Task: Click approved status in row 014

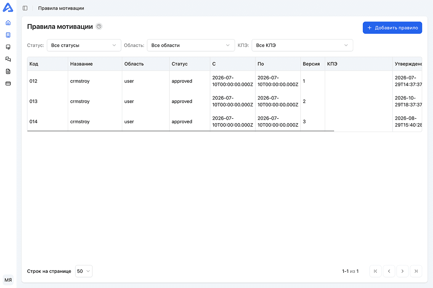Action: (x=182, y=122)
